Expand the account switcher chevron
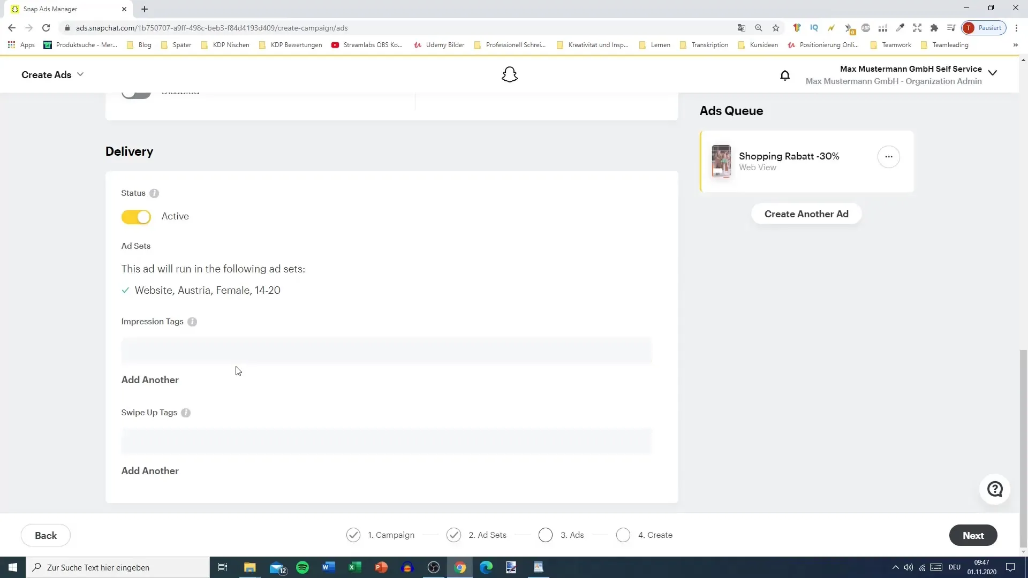The width and height of the screenshot is (1028, 578). [x=992, y=73]
